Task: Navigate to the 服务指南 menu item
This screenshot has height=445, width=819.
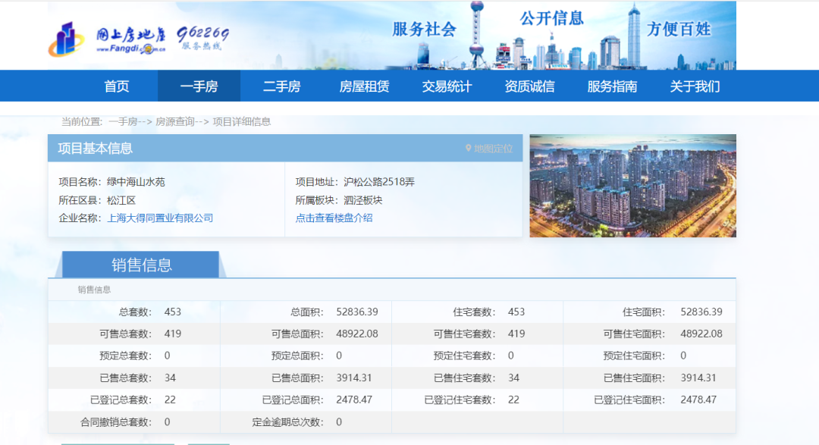Action: pyautogui.click(x=612, y=86)
